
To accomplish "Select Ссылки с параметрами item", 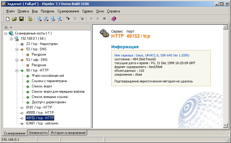I will [49, 81].
